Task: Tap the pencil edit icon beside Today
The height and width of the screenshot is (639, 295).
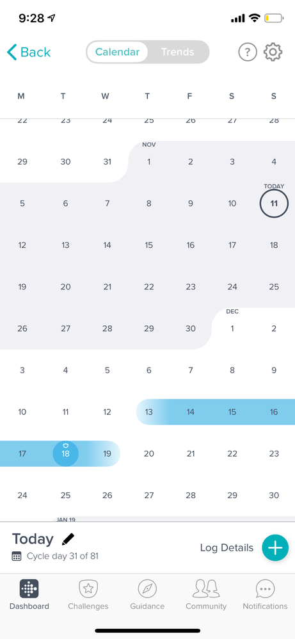Action: 68,538
